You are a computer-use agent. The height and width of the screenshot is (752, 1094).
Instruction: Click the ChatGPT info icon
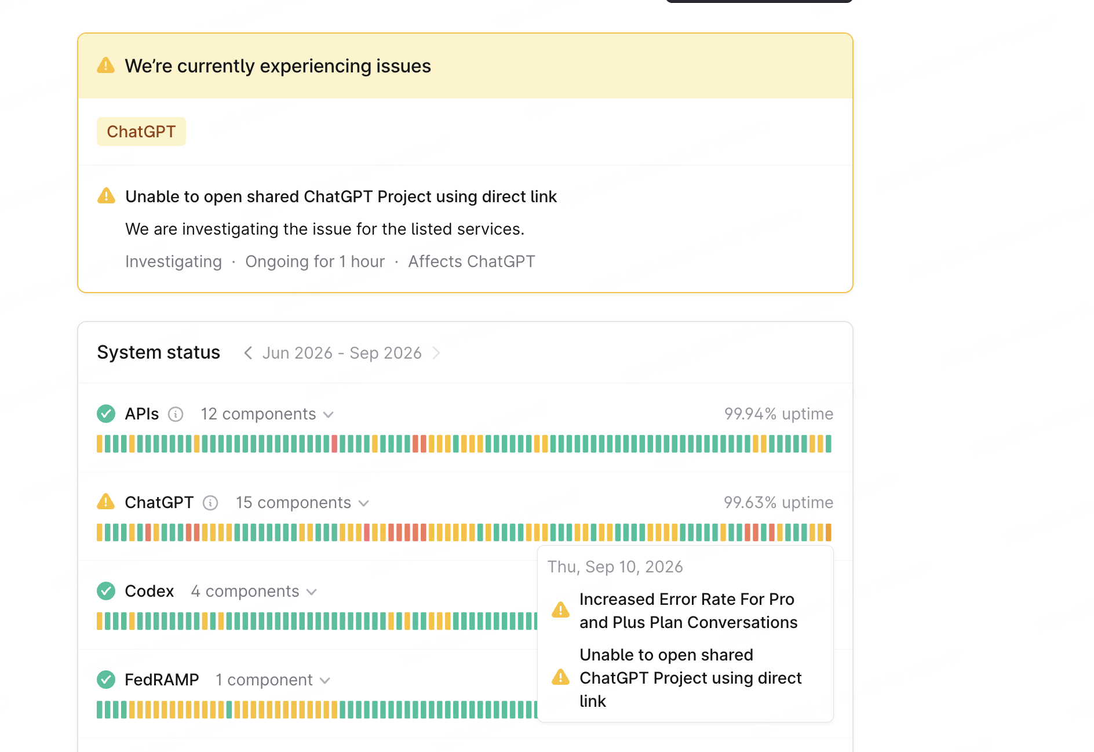click(x=210, y=503)
